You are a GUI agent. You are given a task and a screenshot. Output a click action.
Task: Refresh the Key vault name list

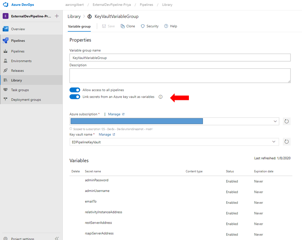(x=286, y=142)
